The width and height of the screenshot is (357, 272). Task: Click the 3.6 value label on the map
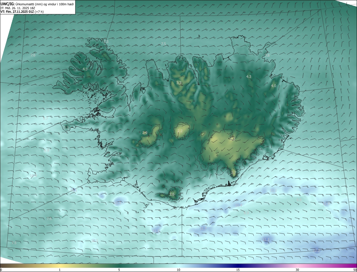point(172,194)
